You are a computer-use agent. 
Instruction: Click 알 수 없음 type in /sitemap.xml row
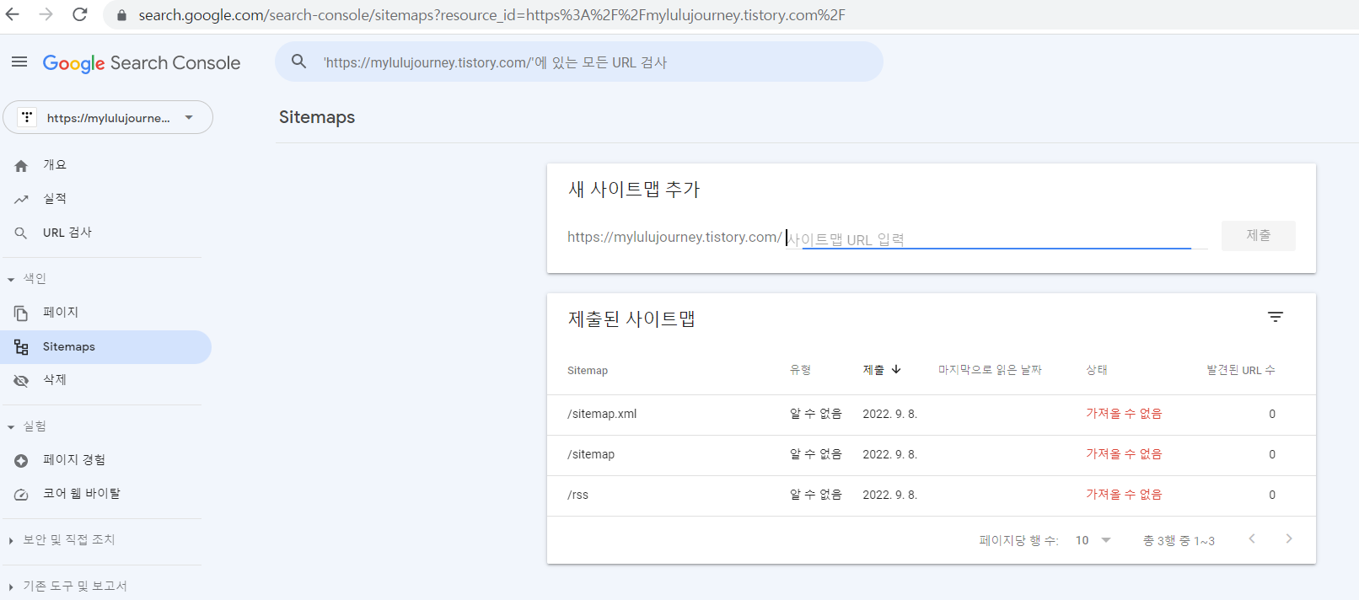point(815,414)
